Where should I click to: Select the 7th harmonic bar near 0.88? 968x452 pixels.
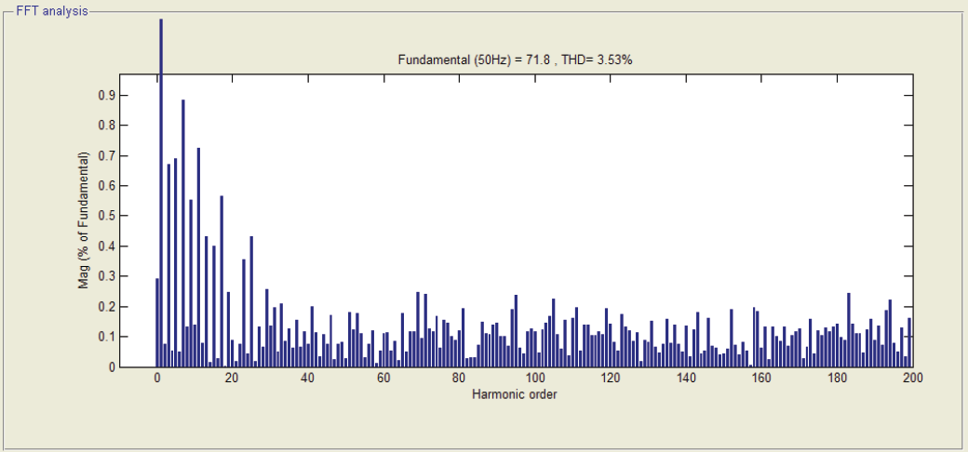coord(183,233)
